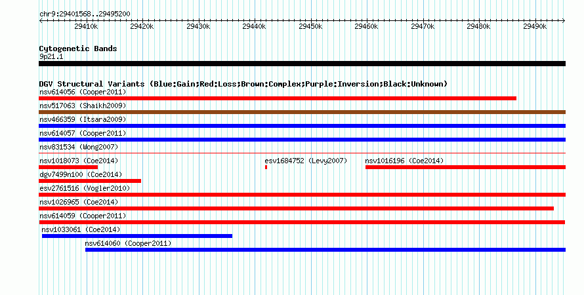Screen dimensions: 584x295
Task: Open the nsv466359 (Itsara2009) label
Action: (x=83, y=119)
